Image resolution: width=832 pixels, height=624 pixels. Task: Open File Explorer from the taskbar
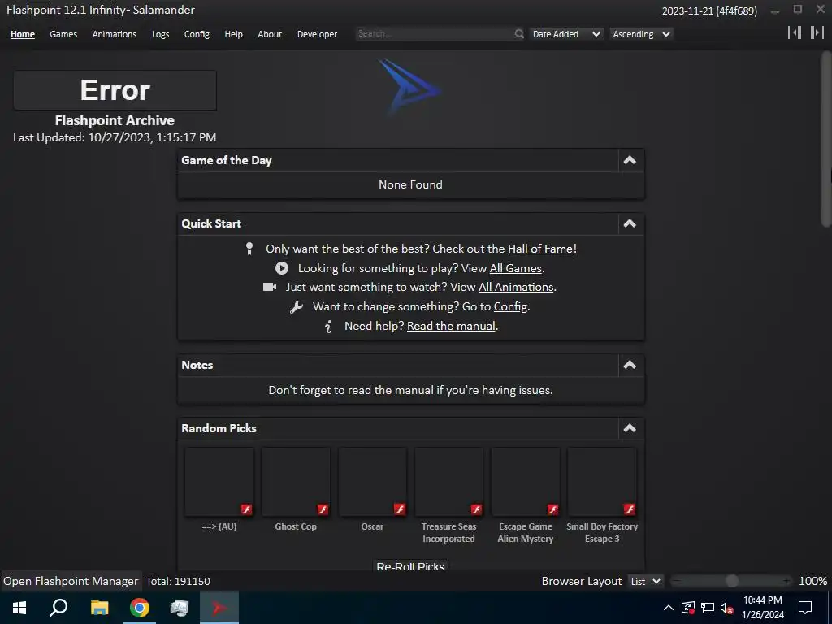click(99, 608)
